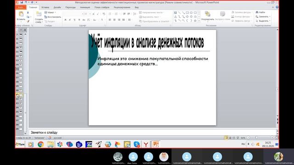294x165 pixels.
Task: Click zoom in plus button
Action: [272, 137]
